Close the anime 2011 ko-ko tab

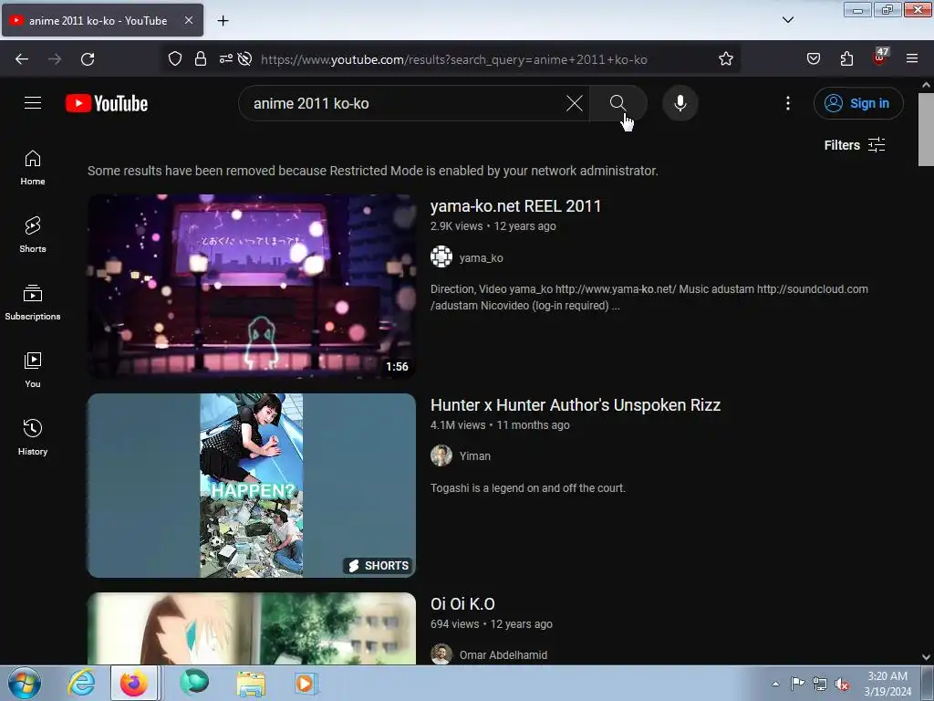click(188, 20)
